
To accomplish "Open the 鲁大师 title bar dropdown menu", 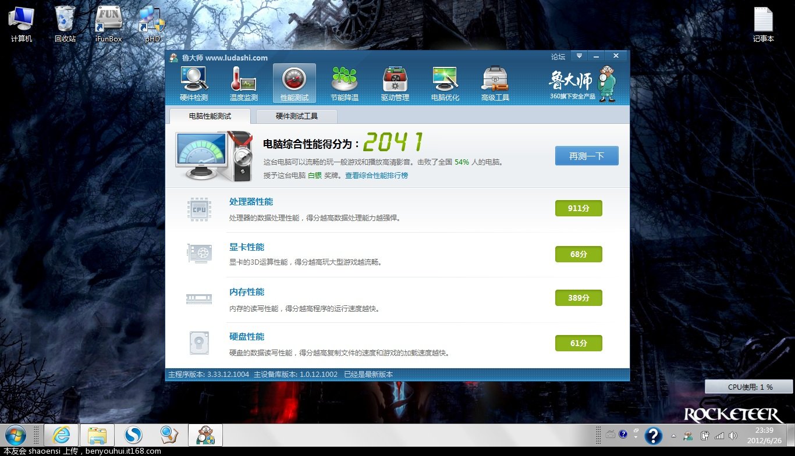I will (x=579, y=56).
